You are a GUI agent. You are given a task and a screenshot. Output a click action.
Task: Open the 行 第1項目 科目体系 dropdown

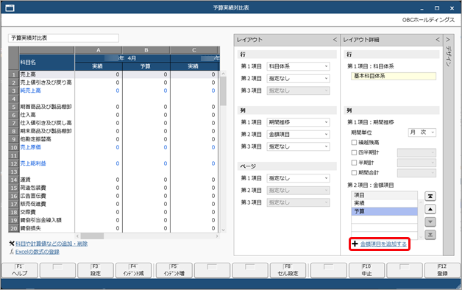[298, 66]
